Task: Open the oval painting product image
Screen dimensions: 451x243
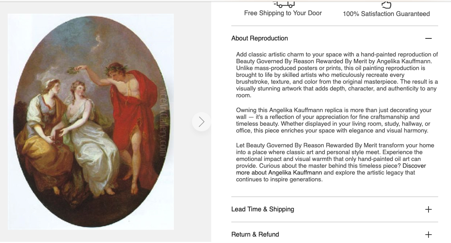Action: pyautogui.click(x=91, y=122)
